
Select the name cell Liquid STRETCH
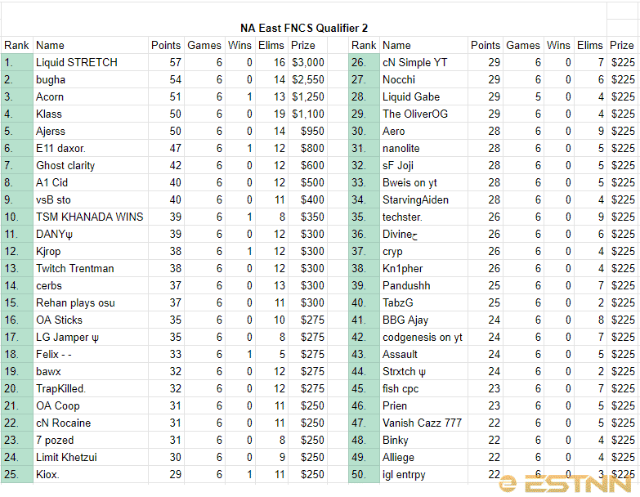(x=91, y=62)
